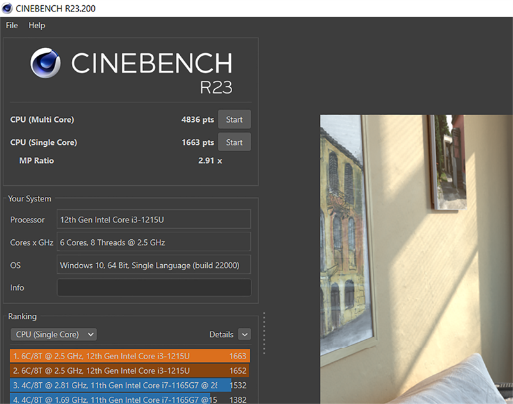Click the OS field showing Windows 10
This screenshot has height=404, width=513.
click(x=154, y=265)
